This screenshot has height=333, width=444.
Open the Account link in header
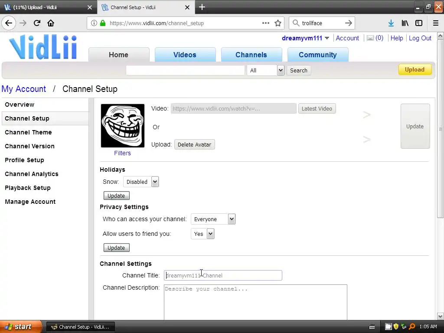(347, 38)
